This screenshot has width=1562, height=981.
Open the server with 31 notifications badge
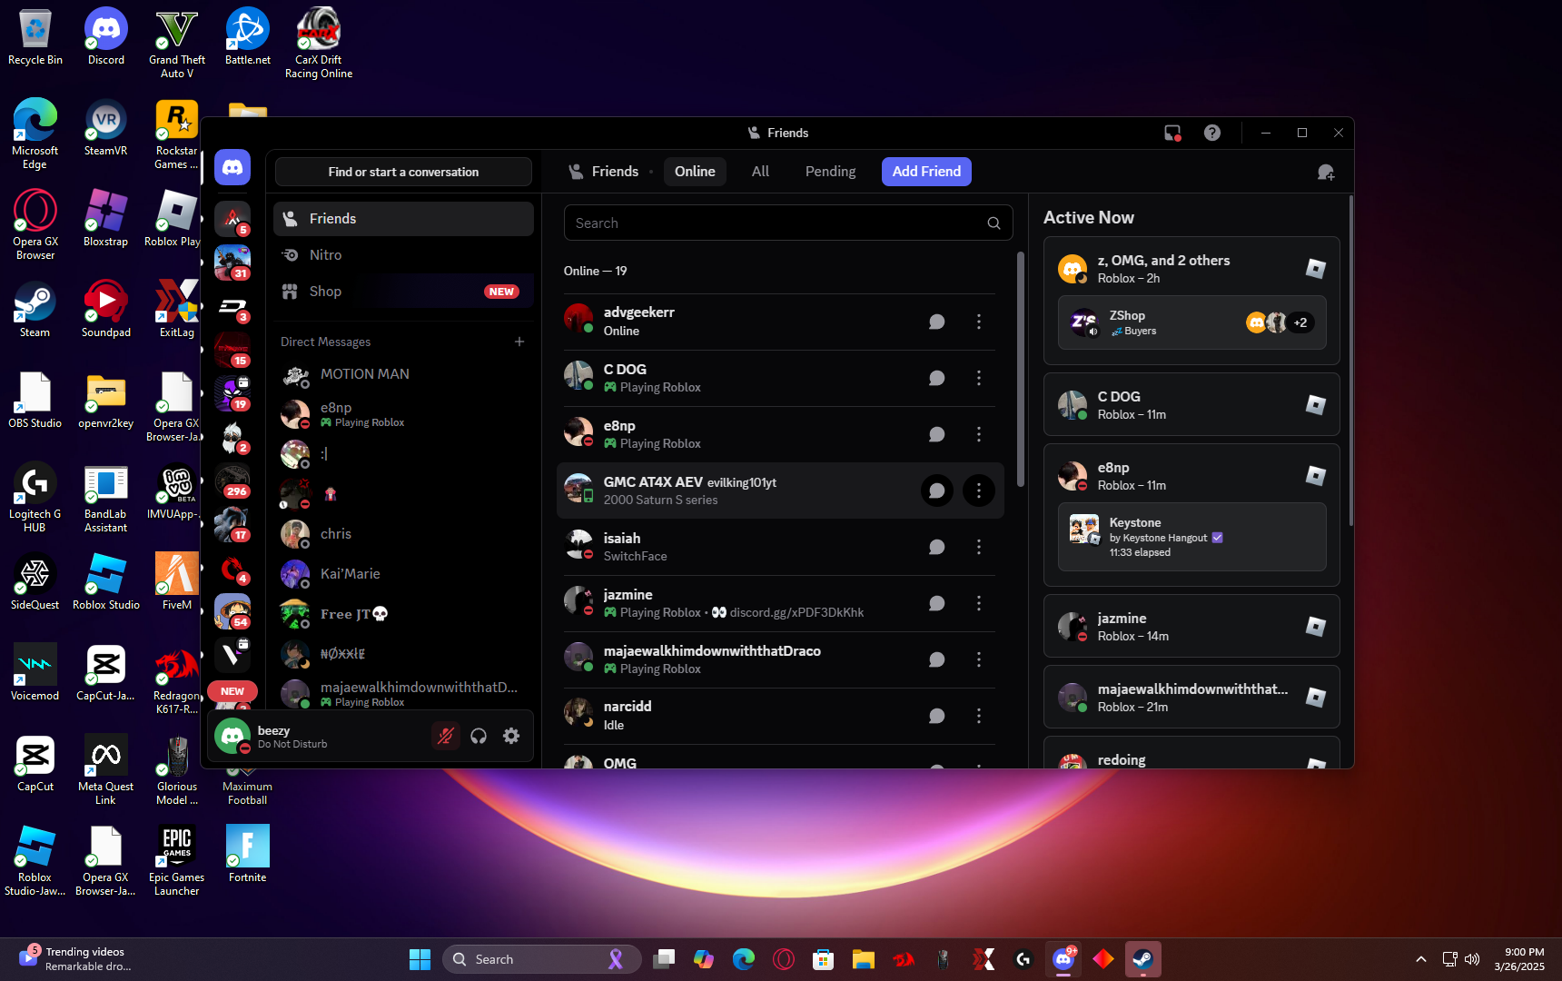[x=232, y=263]
